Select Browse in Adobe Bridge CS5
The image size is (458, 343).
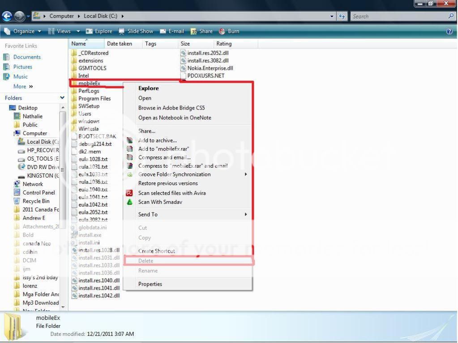point(171,108)
